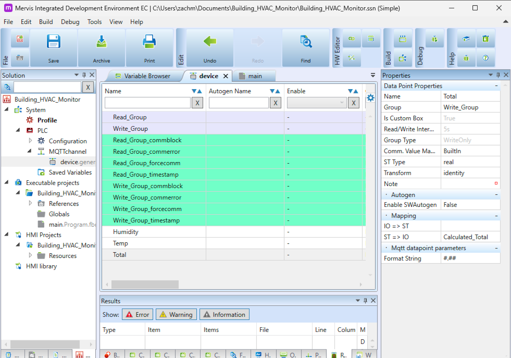This screenshot has height=358, width=511.
Task: Click the Debug bug icon in toolbar
Action: coord(434,39)
